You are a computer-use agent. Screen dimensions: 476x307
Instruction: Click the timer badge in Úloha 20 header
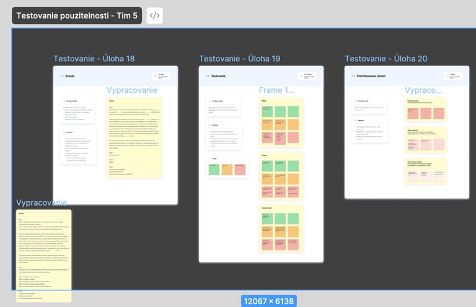[453, 76]
